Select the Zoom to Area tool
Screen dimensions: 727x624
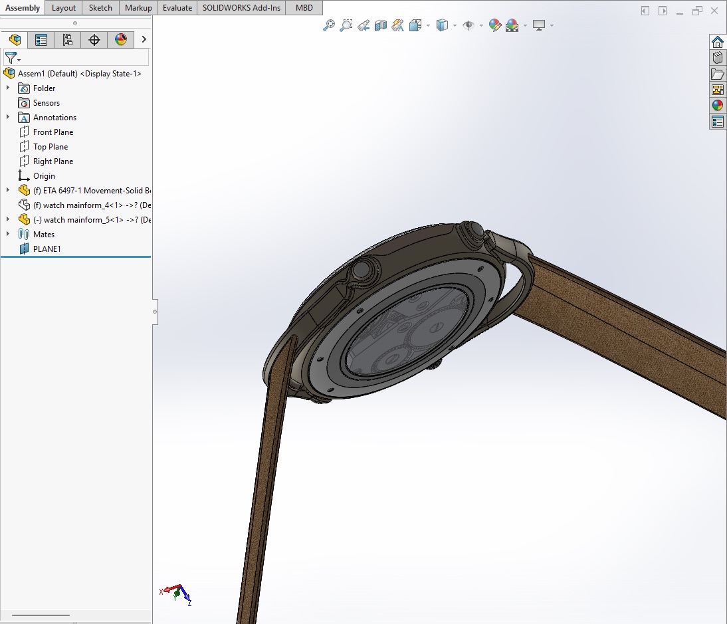point(346,25)
